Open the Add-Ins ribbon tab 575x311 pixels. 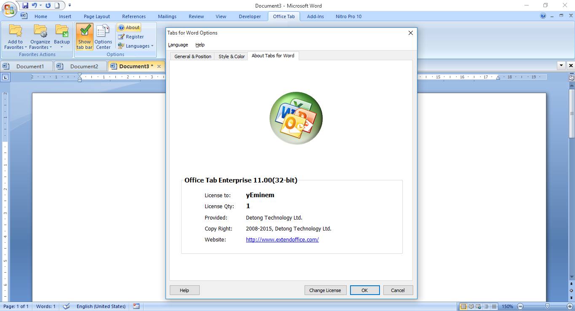point(316,16)
